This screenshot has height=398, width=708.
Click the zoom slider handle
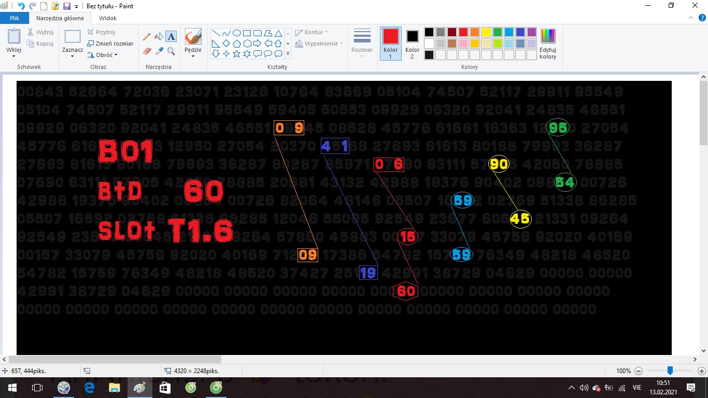pos(670,371)
